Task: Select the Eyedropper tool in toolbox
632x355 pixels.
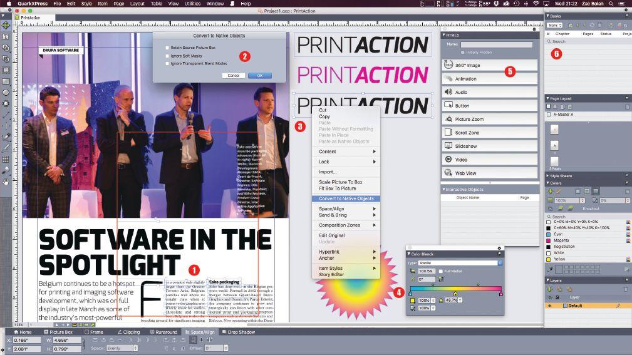Action: 6,137
